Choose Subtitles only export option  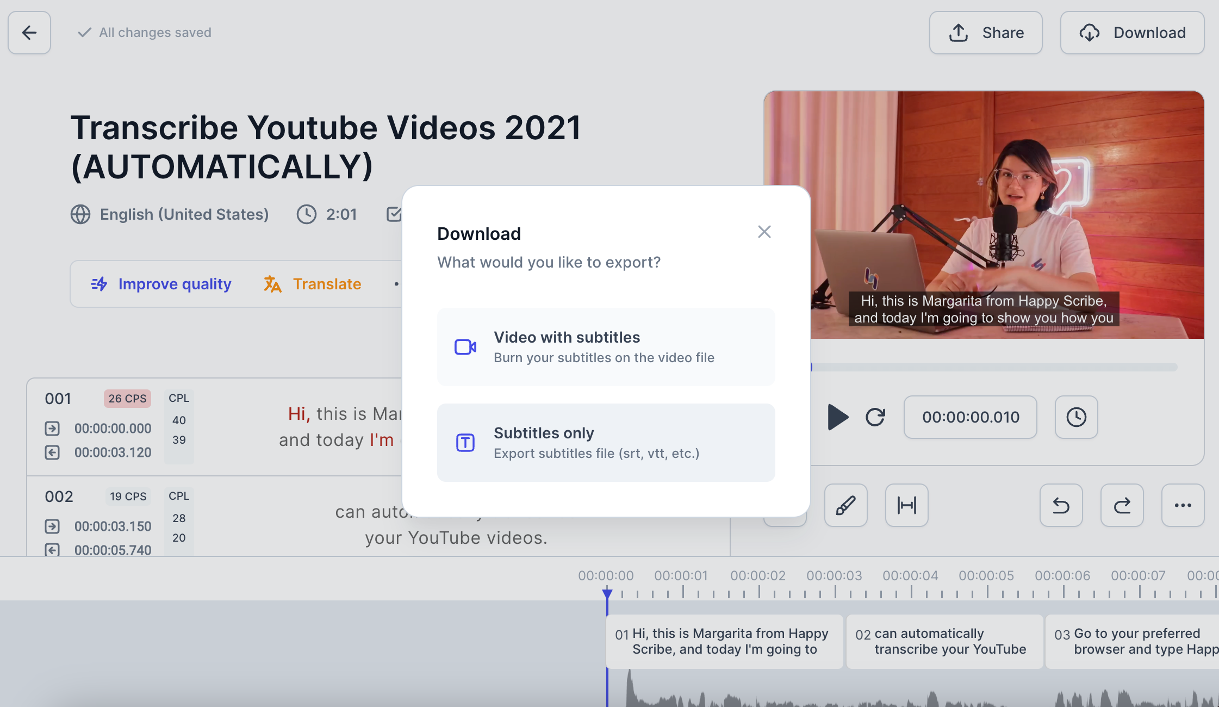[606, 442]
